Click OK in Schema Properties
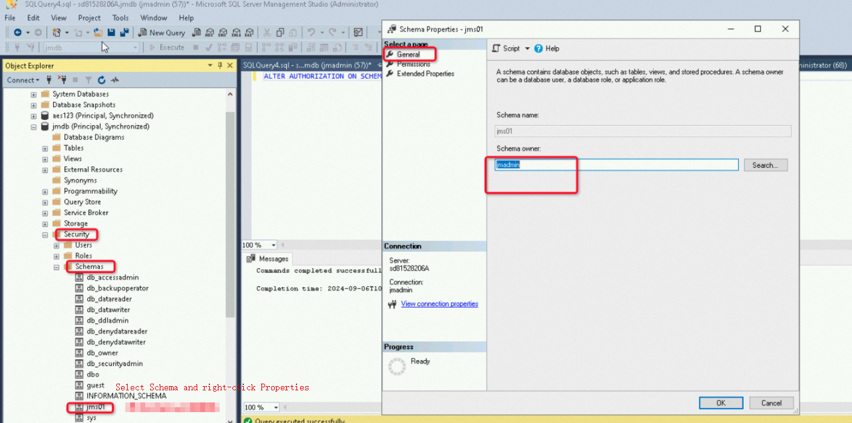The height and width of the screenshot is (423, 852). pyautogui.click(x=721, y=403)
